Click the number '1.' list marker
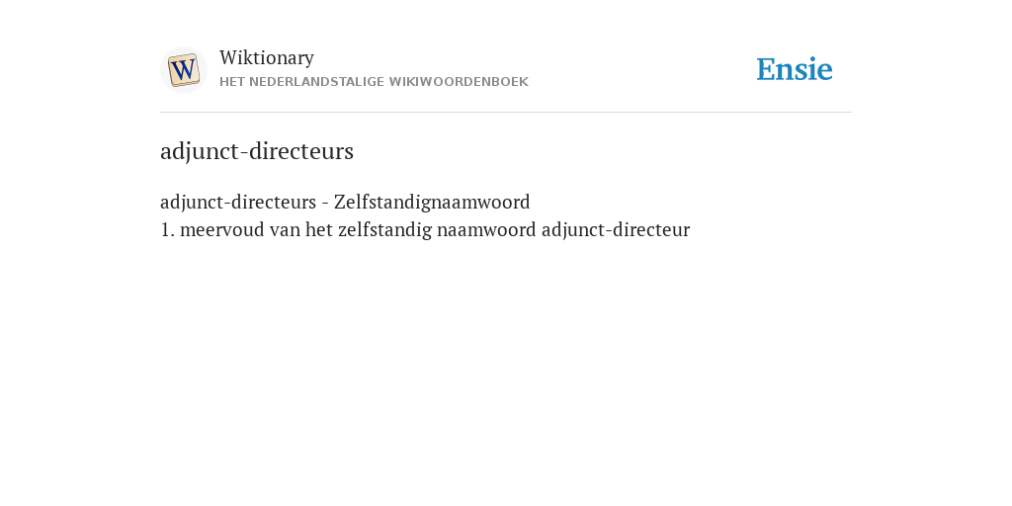 168,229
